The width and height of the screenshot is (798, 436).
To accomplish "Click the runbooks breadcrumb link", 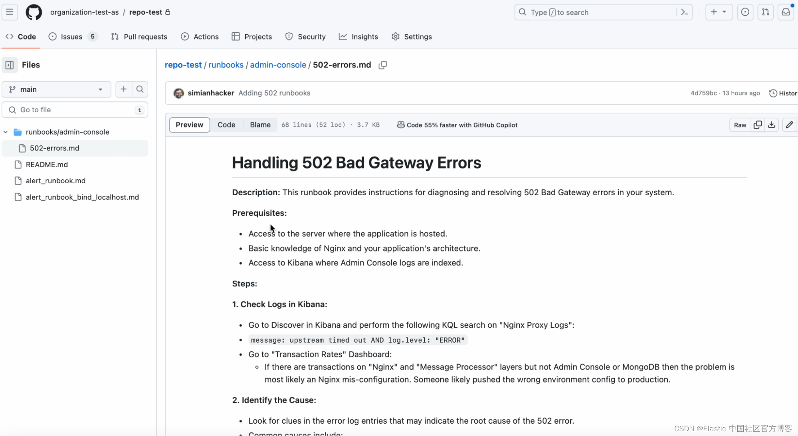I will (226, 65).
